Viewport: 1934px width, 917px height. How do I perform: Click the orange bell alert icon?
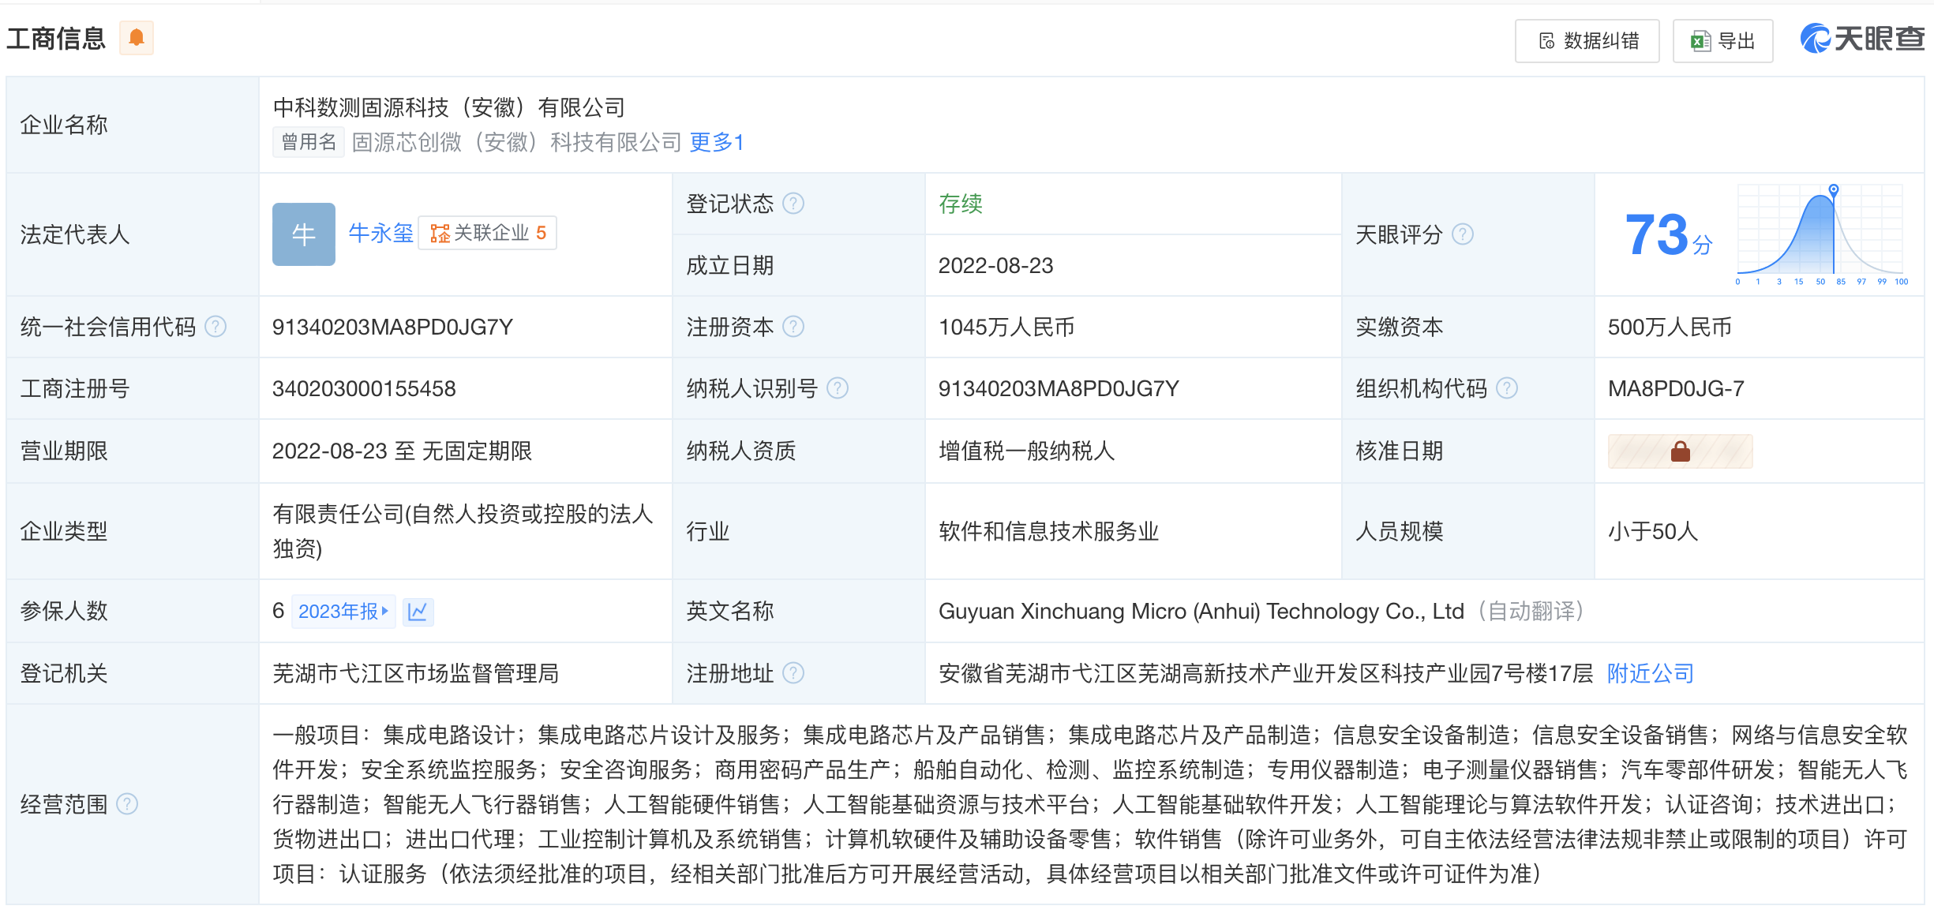pos(136,38)
